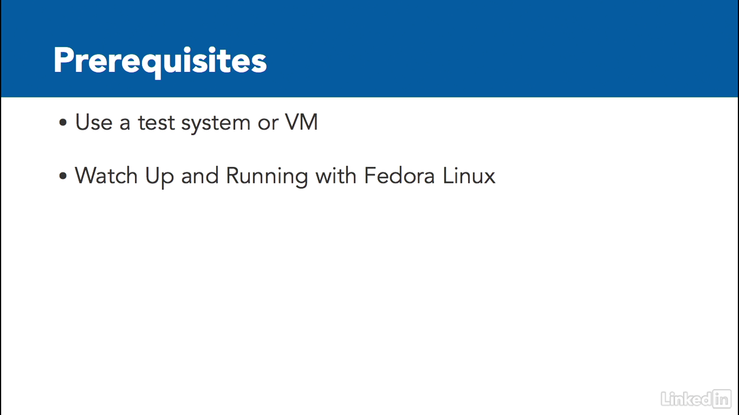Click the word "Use" in the first bullet
This screenshot has width=739, height=415.
(94, 122)
